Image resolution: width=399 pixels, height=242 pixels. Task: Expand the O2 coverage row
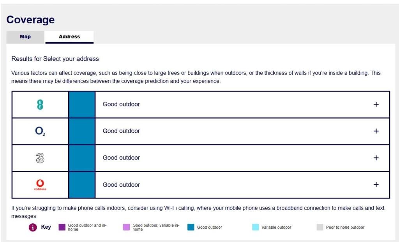tap(376, 131)
